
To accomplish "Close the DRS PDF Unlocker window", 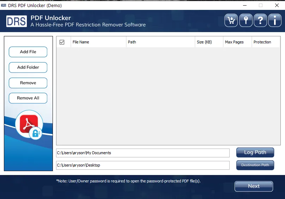I will point(277,5).
